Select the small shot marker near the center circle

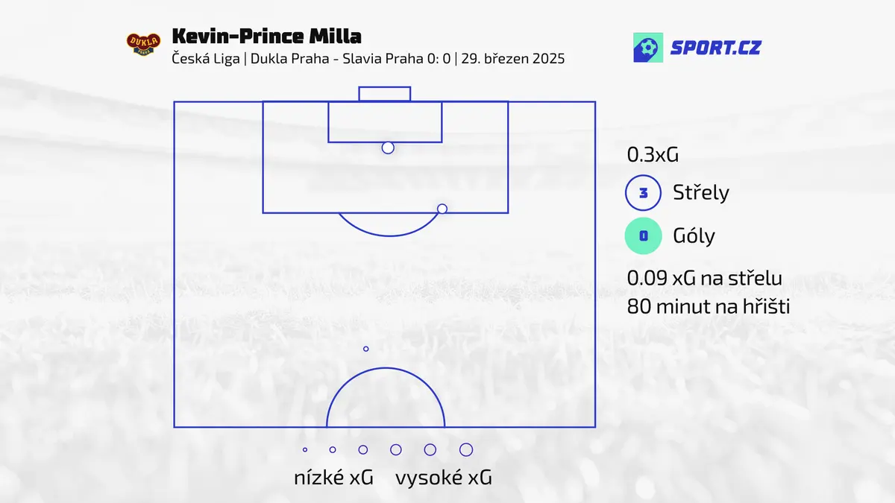point(365,349)
